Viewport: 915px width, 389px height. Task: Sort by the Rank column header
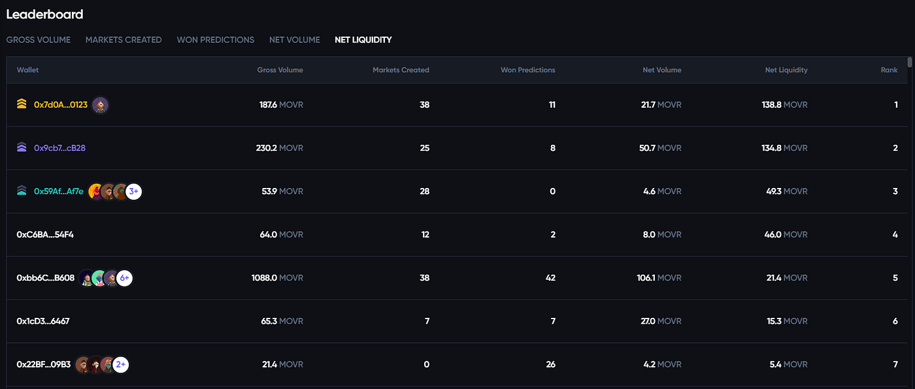[889, 70]
